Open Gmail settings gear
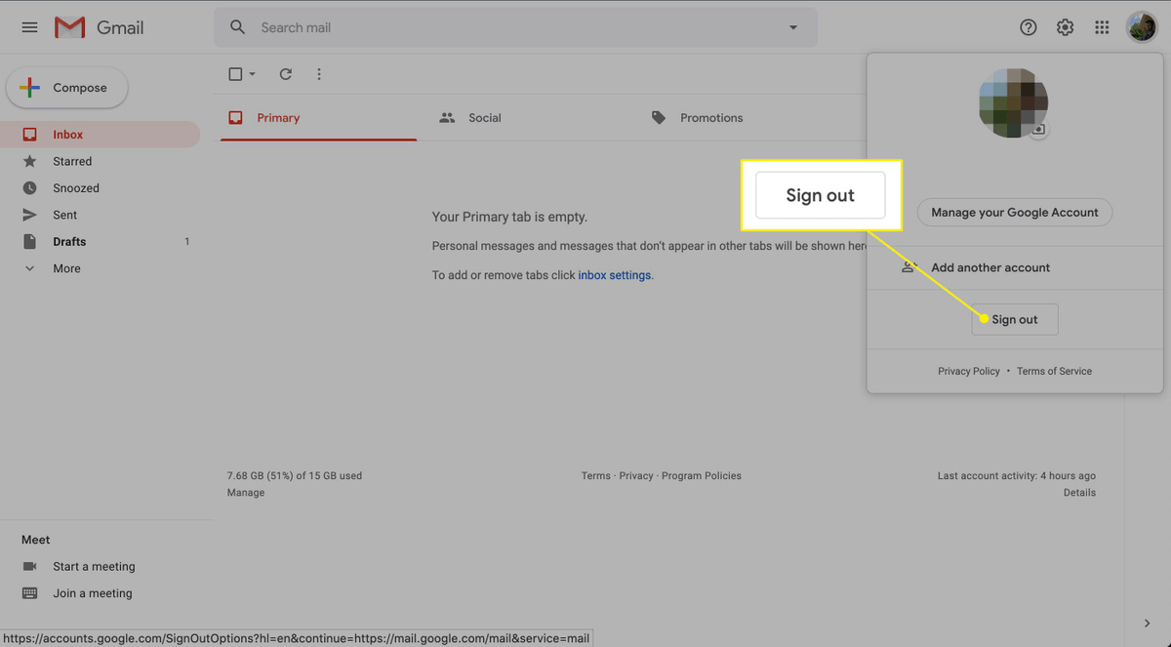This screenshot has width=1171, height=647. (x=1065, y=26)
